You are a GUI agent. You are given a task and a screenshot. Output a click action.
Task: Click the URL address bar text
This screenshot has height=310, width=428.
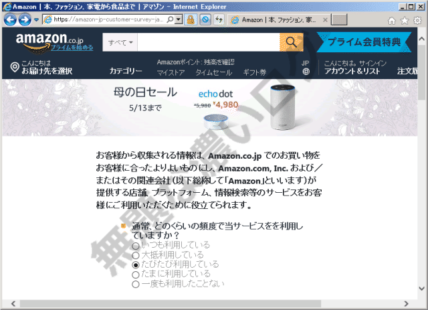[108, 19]
